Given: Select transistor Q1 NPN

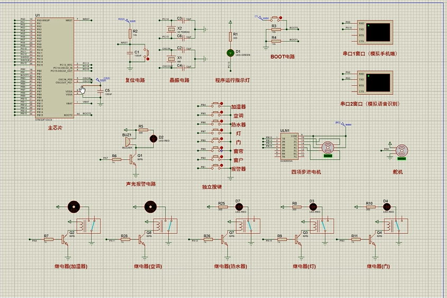Looking at the screenshot, I should click(x=133, y=160).
